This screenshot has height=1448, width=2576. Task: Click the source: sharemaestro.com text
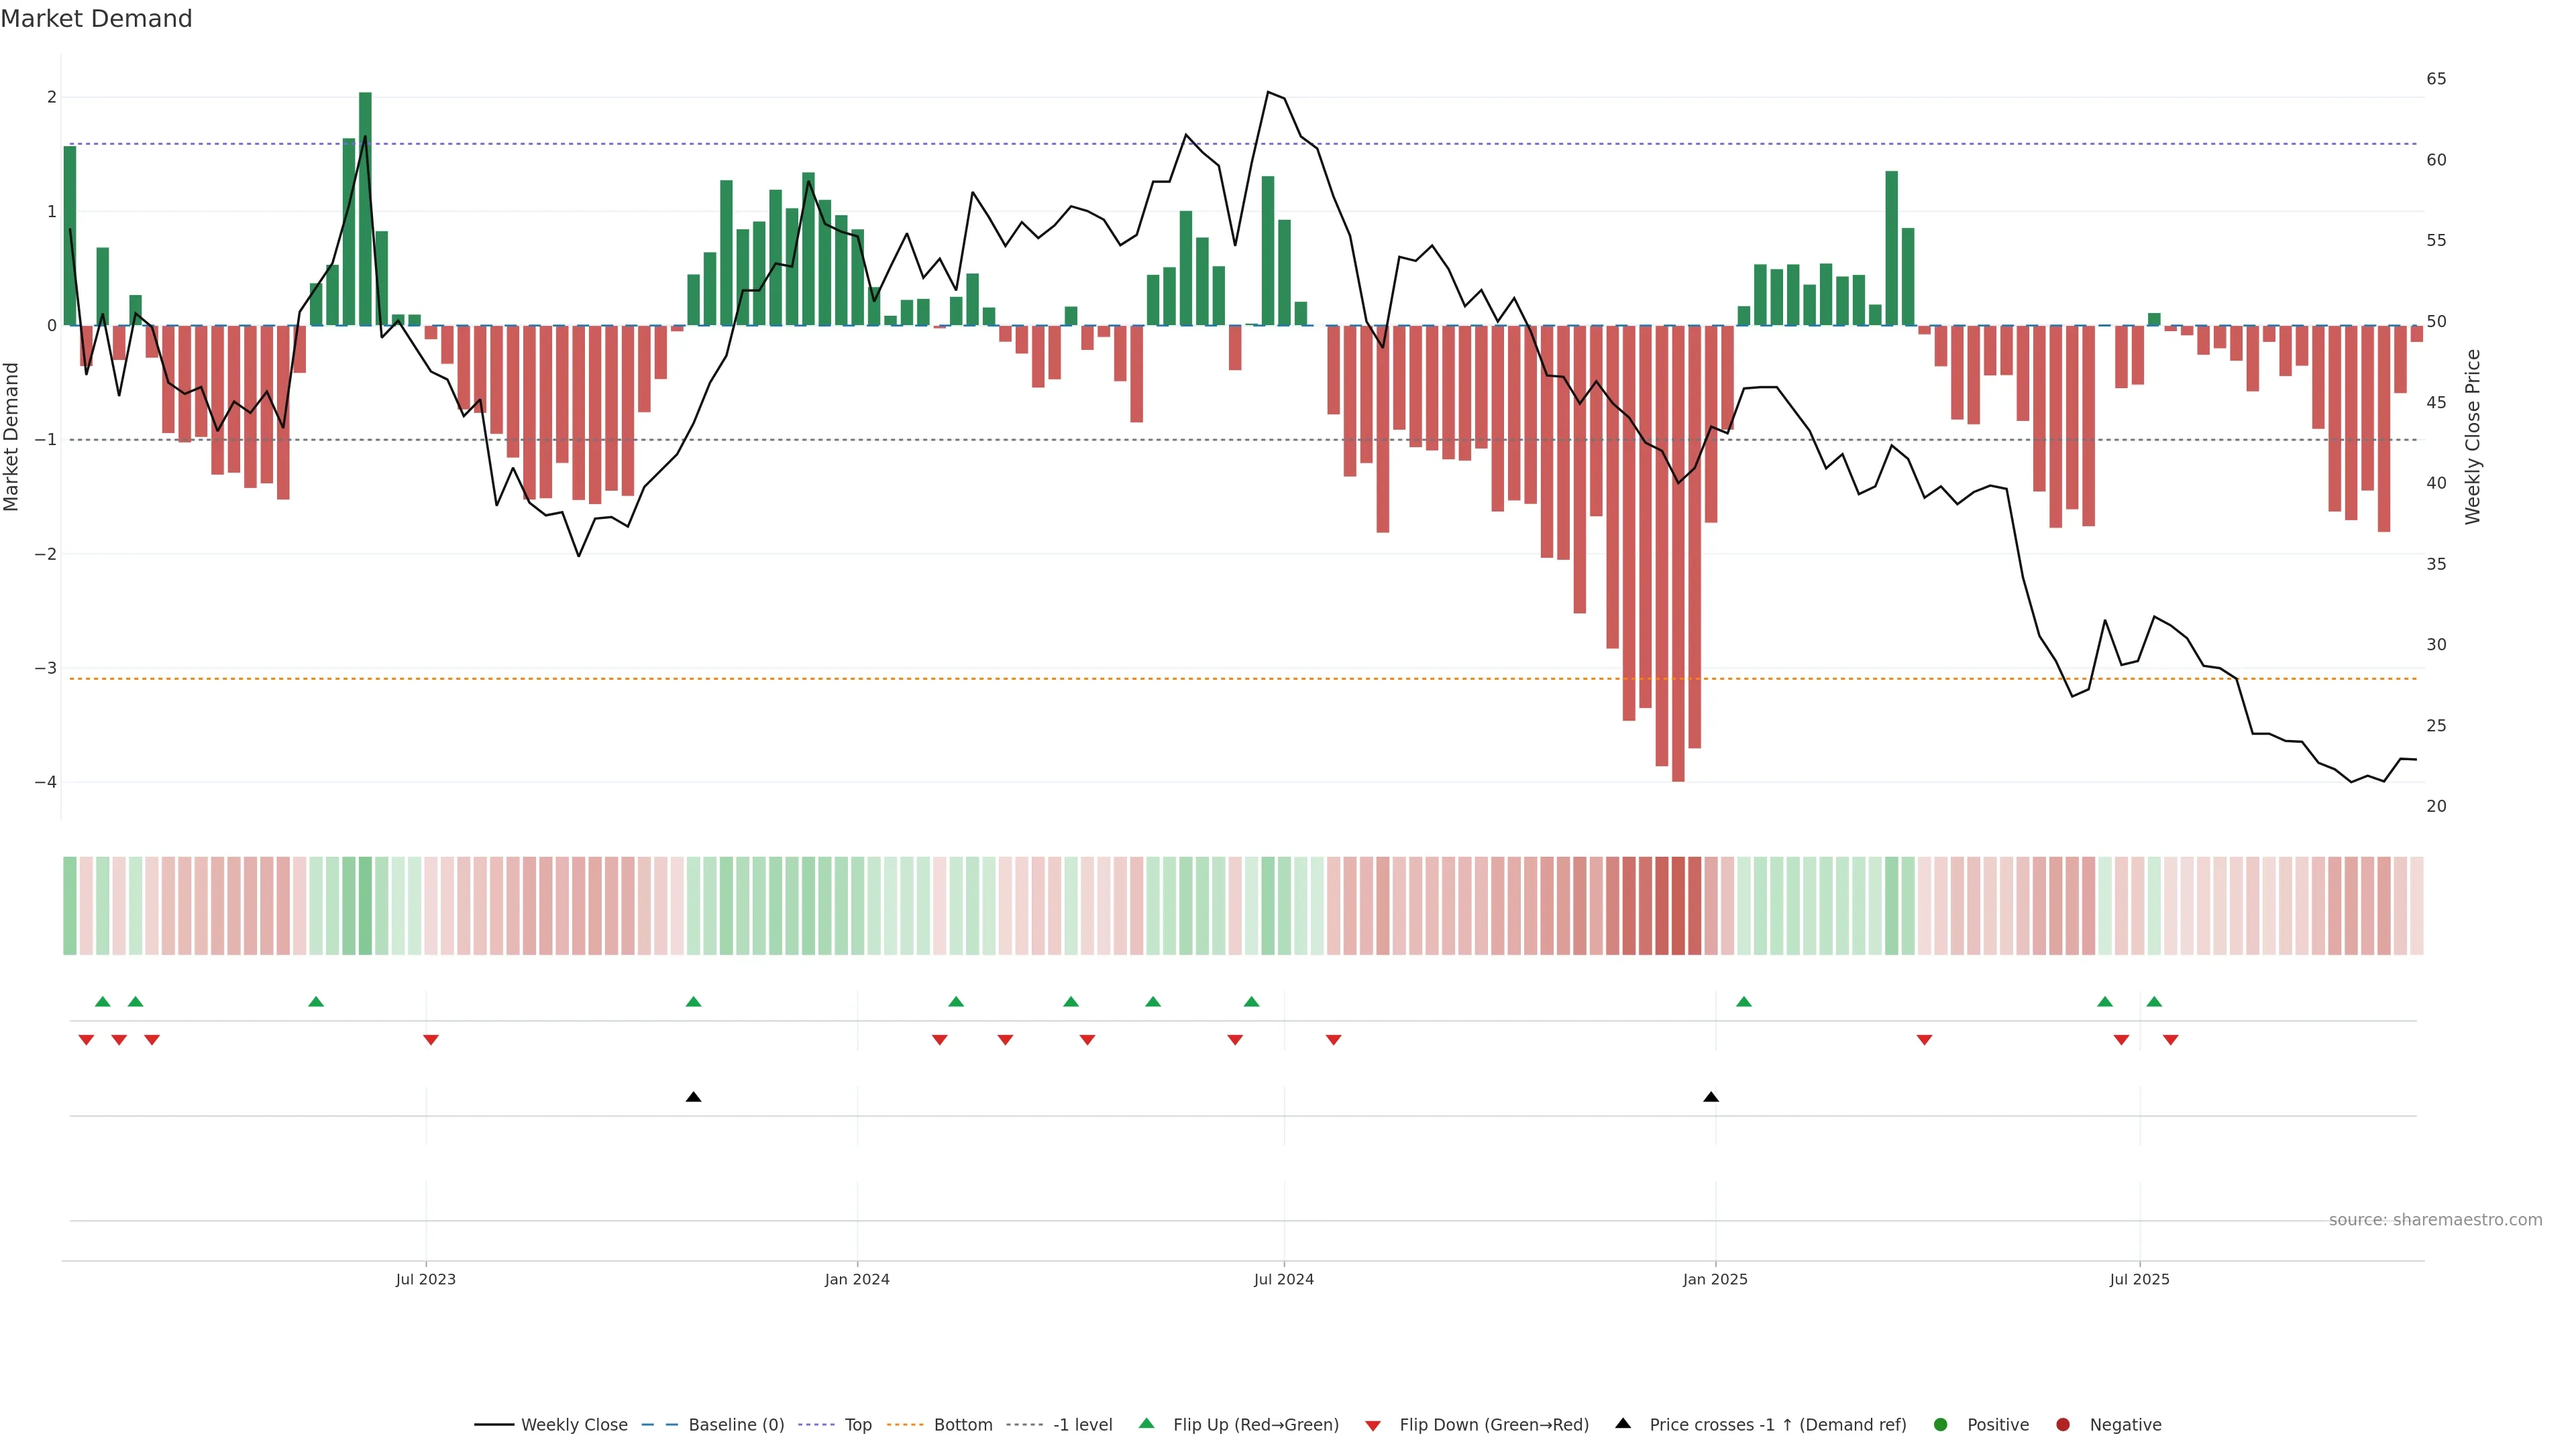[x=2435, y=1219]
